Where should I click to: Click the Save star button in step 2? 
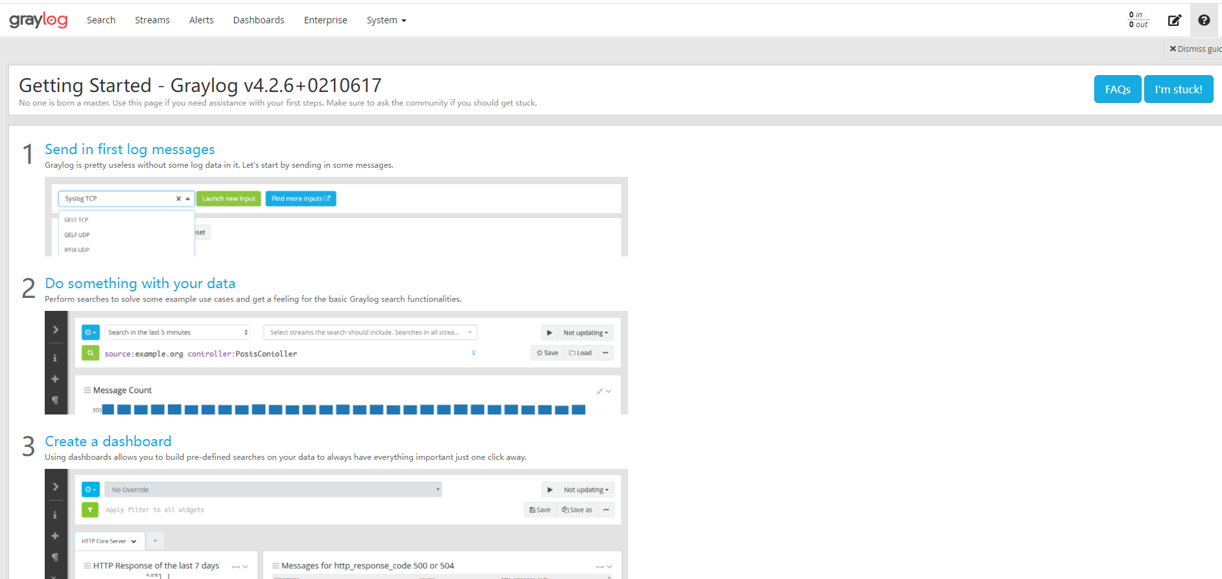(547, 353)
